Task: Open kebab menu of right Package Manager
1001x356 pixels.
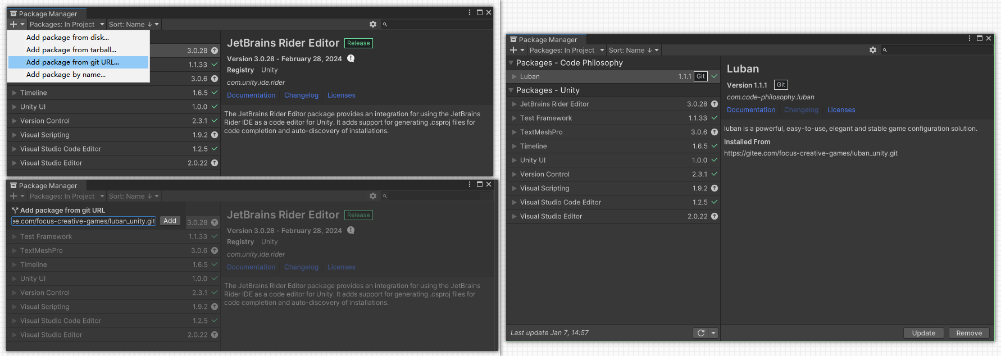Action: pos(970,38)
